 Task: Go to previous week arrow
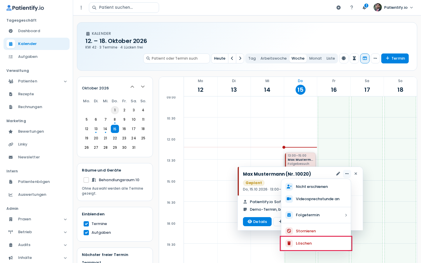coord(232,58)
